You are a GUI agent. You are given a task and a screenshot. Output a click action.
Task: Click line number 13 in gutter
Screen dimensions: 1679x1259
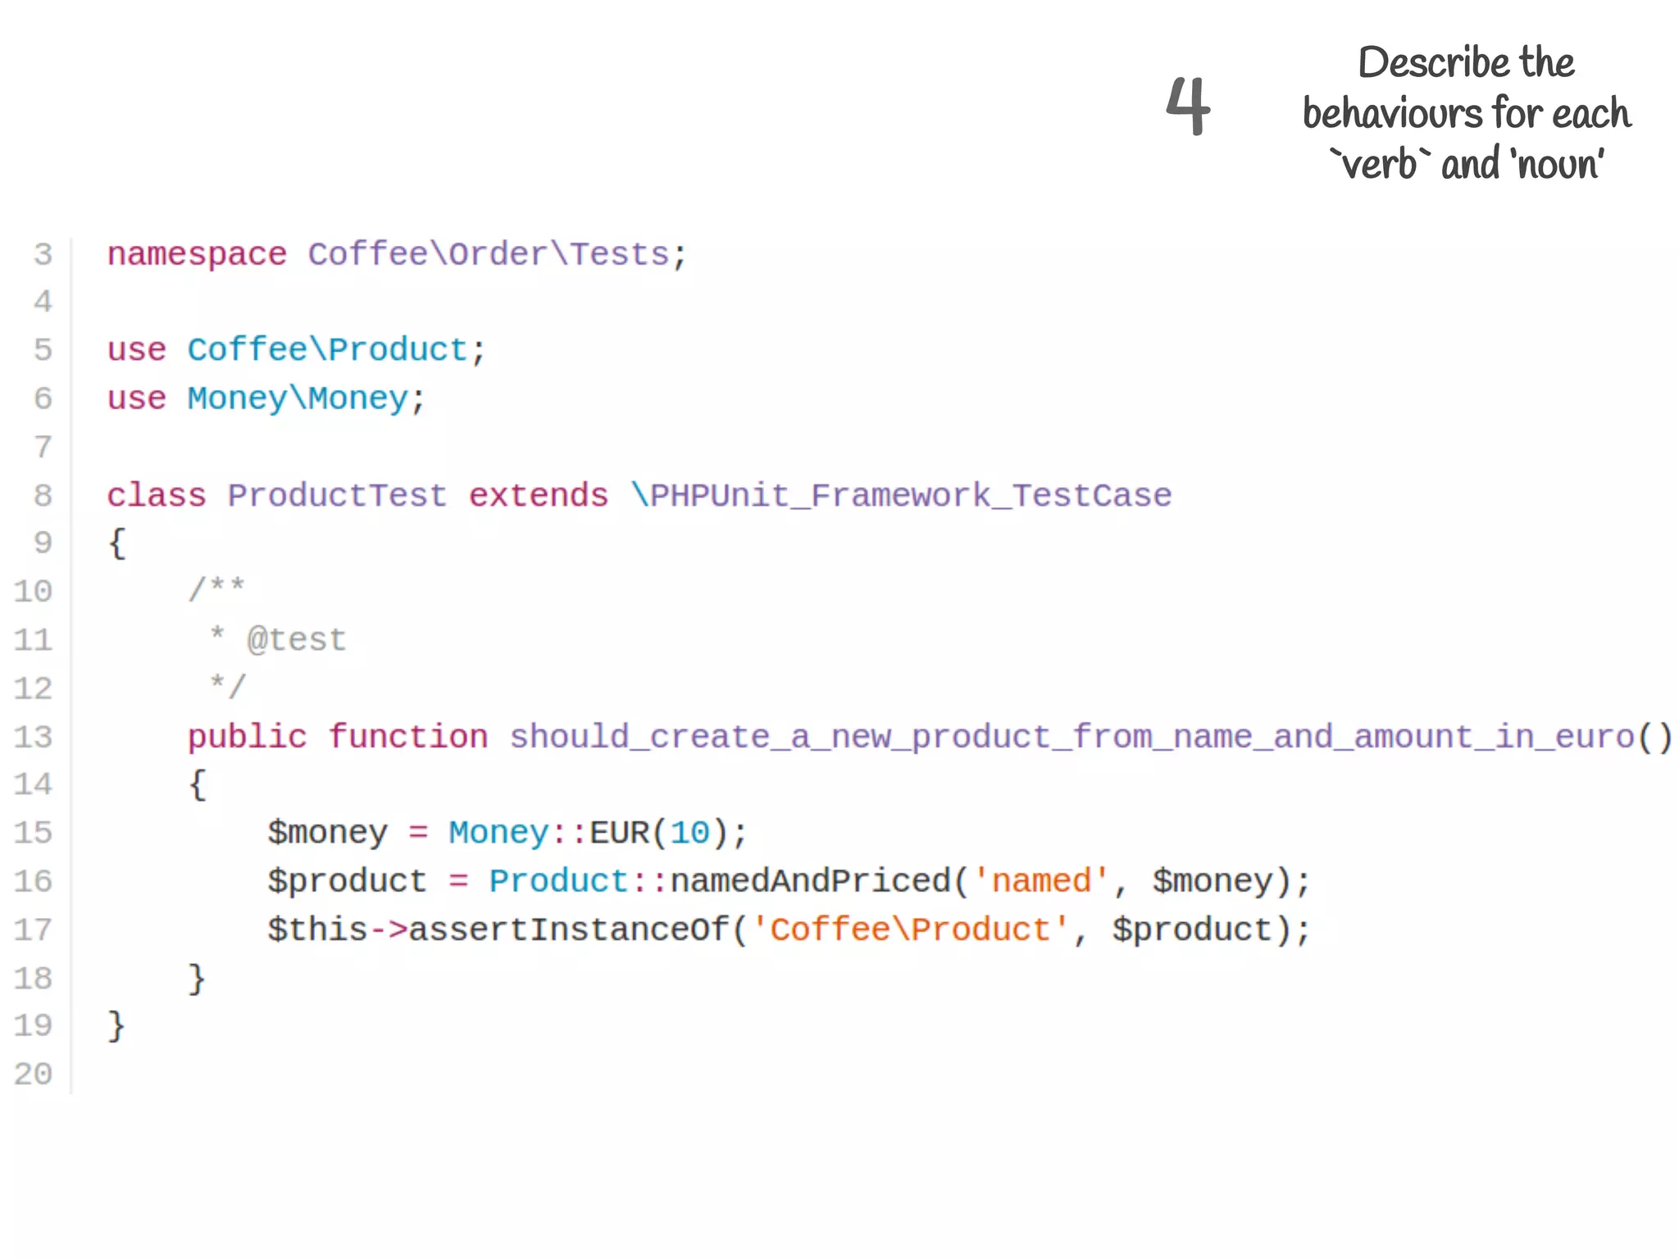33,737
